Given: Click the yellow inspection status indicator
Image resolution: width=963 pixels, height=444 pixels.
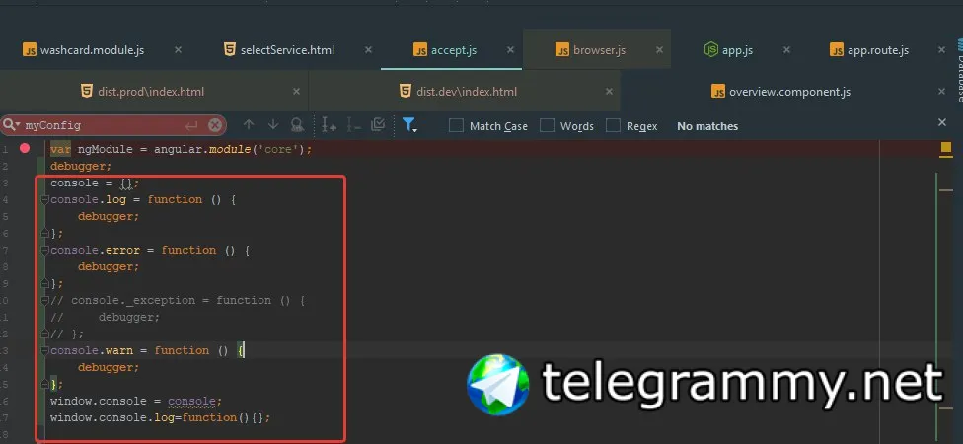Looking at the screenshot, I should click(x=946, y=148).
